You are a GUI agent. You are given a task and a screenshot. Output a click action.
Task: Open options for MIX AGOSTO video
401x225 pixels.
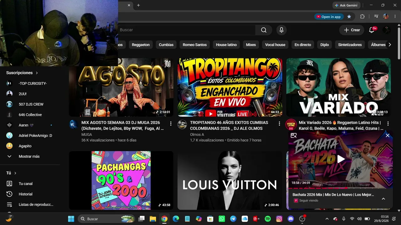click(x=171, y=124)
